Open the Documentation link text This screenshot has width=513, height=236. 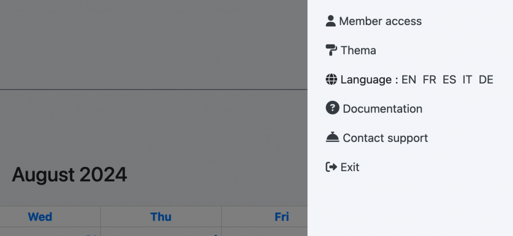pos(382,108)
